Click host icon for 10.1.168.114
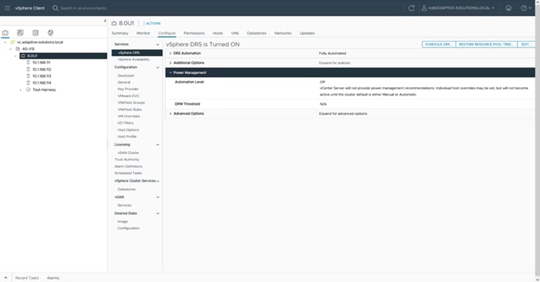Screen dimensions: 540x282 (29, 82)
